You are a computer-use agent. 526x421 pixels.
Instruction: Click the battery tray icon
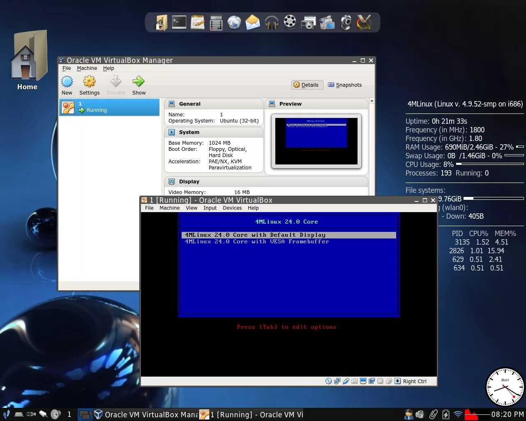(x=445, y=414)
